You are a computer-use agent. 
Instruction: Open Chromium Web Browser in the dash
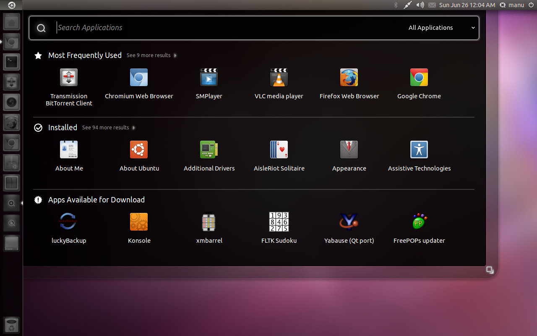tap(139, 84)
